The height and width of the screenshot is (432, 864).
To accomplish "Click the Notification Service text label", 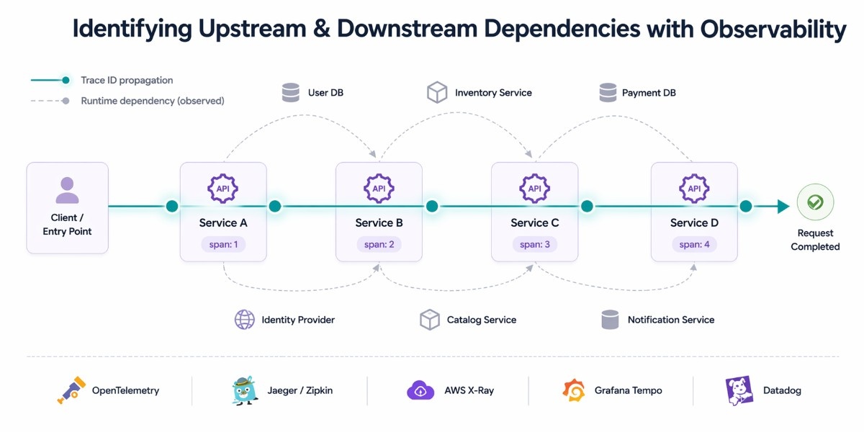I will (x=671, y=320).
